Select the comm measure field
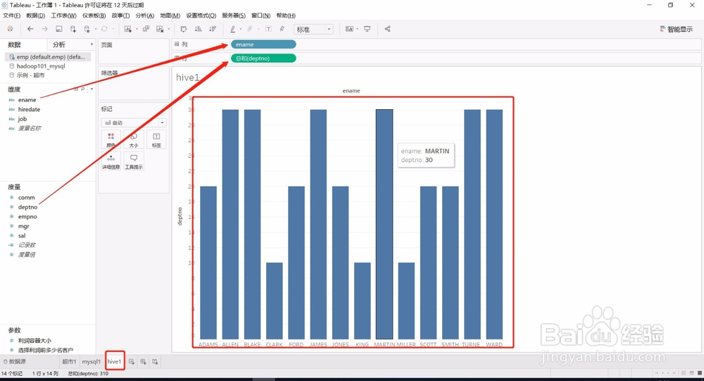The height and width of the screenshot is (381, 704). 27,197
